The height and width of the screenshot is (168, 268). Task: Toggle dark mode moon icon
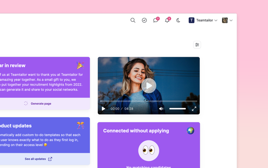178,20
